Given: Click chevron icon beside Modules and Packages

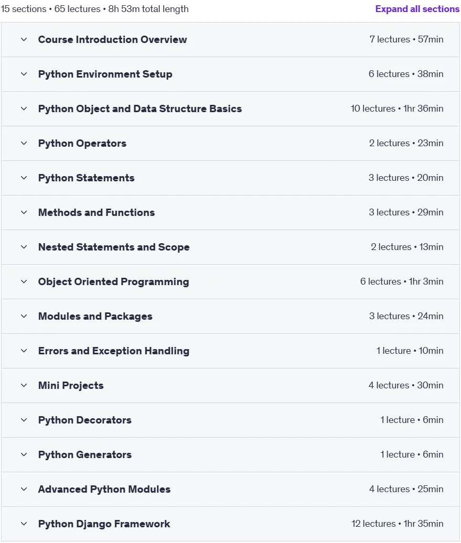Looking at the screenshot, I should tap(24, 316).
